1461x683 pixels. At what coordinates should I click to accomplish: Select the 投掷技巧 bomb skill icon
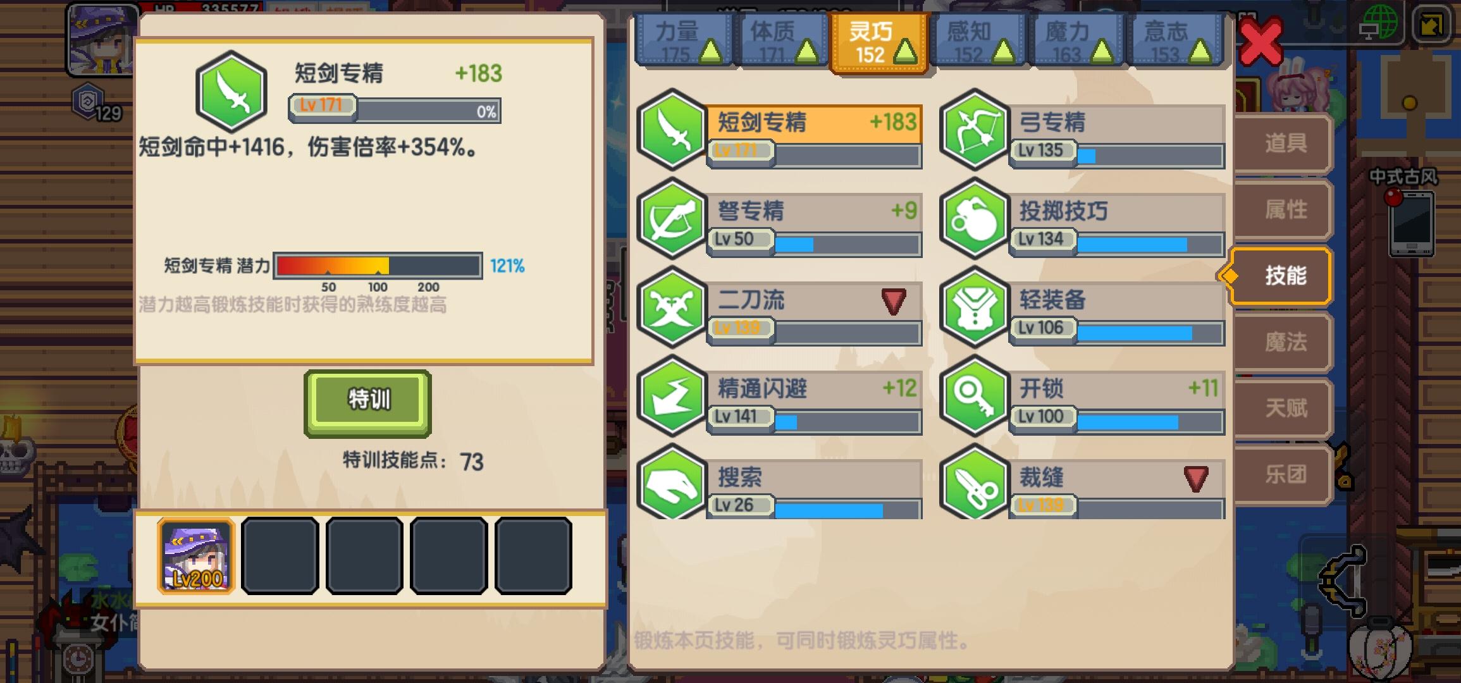click(974, 219)
